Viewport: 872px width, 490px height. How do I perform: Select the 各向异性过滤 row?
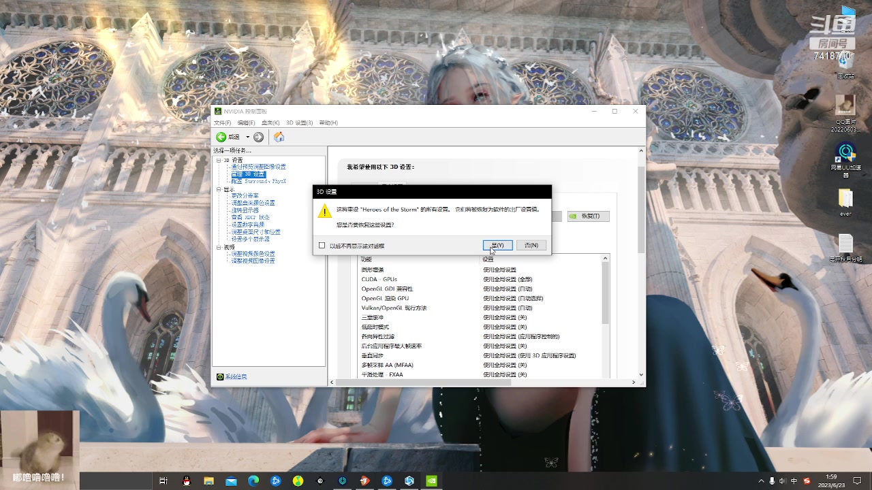tap(480, 336)
